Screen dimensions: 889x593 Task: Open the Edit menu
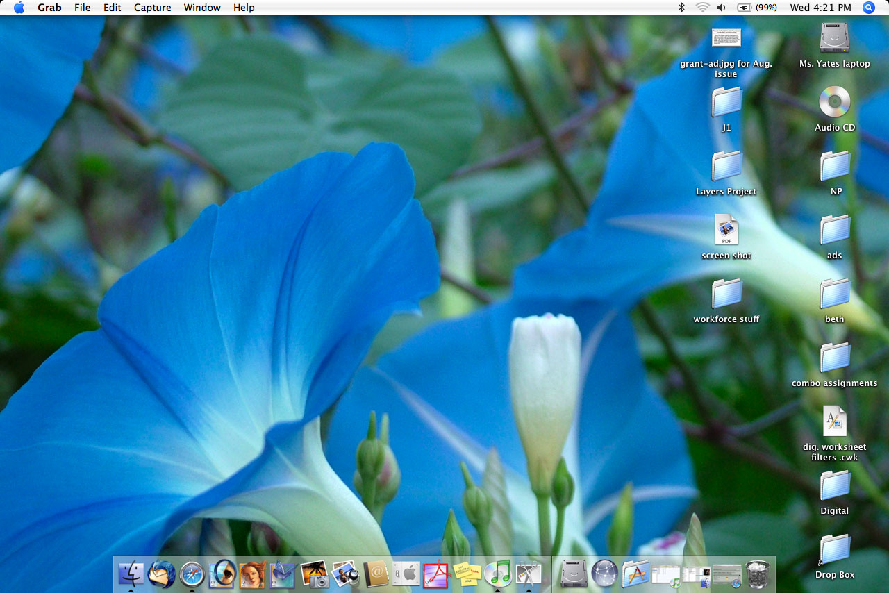112,8
